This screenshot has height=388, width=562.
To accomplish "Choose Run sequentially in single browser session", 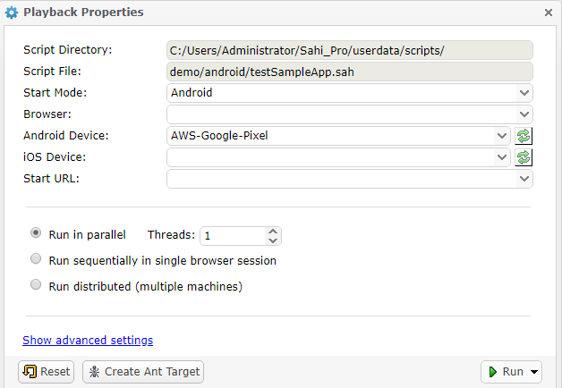I will [x=36, y=259].
